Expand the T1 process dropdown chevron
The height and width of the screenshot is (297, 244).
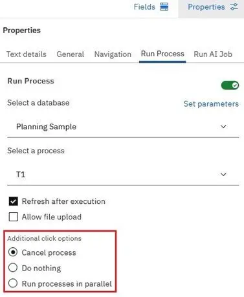click(223, 174)
